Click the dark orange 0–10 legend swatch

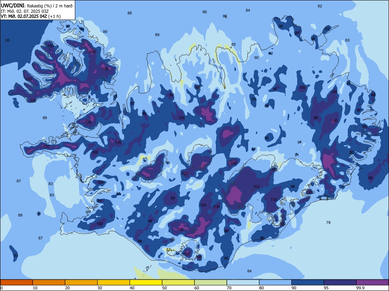[16, 282]
